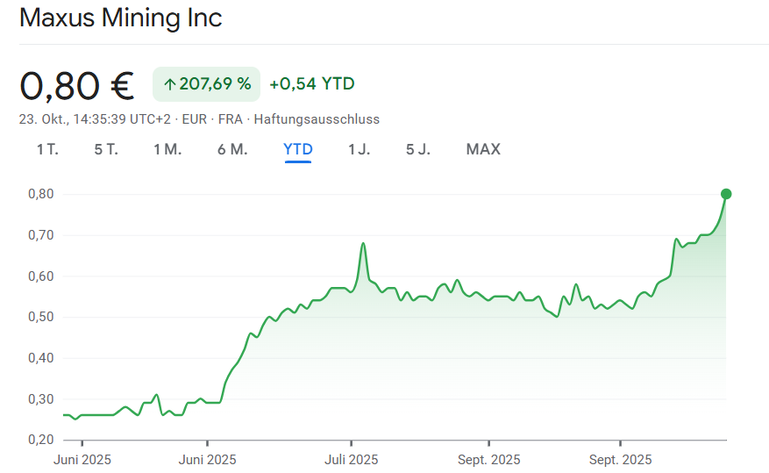Switch chart to 1J. range

pos(360,149)
